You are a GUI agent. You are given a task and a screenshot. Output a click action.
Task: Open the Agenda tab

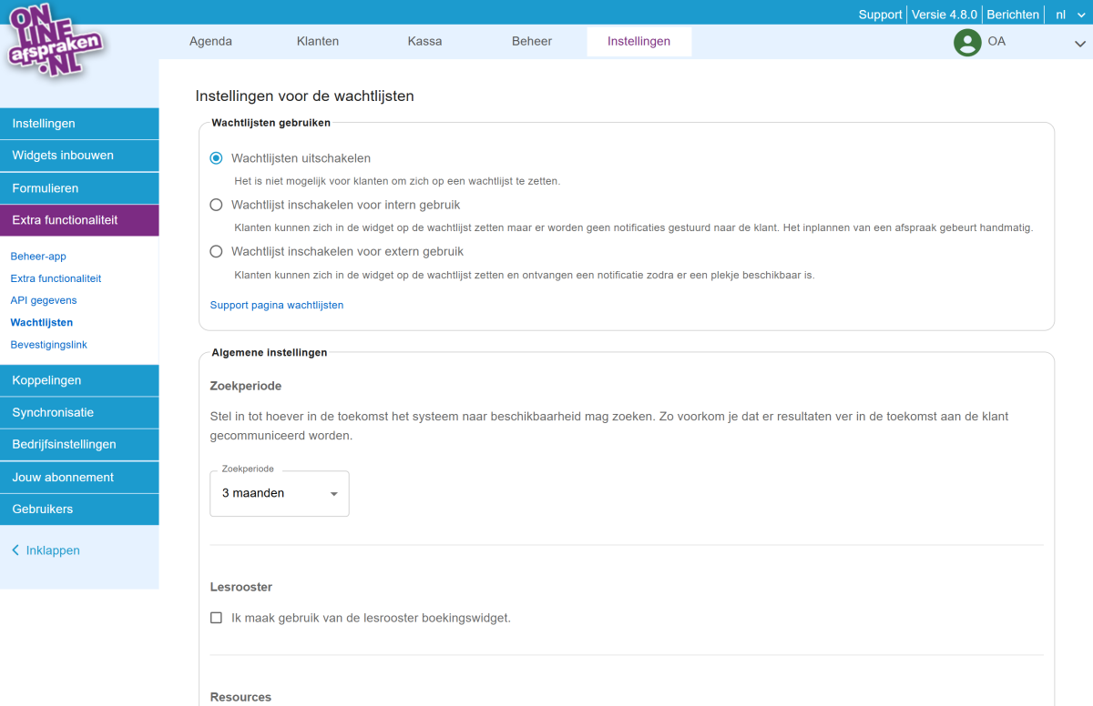210,41
